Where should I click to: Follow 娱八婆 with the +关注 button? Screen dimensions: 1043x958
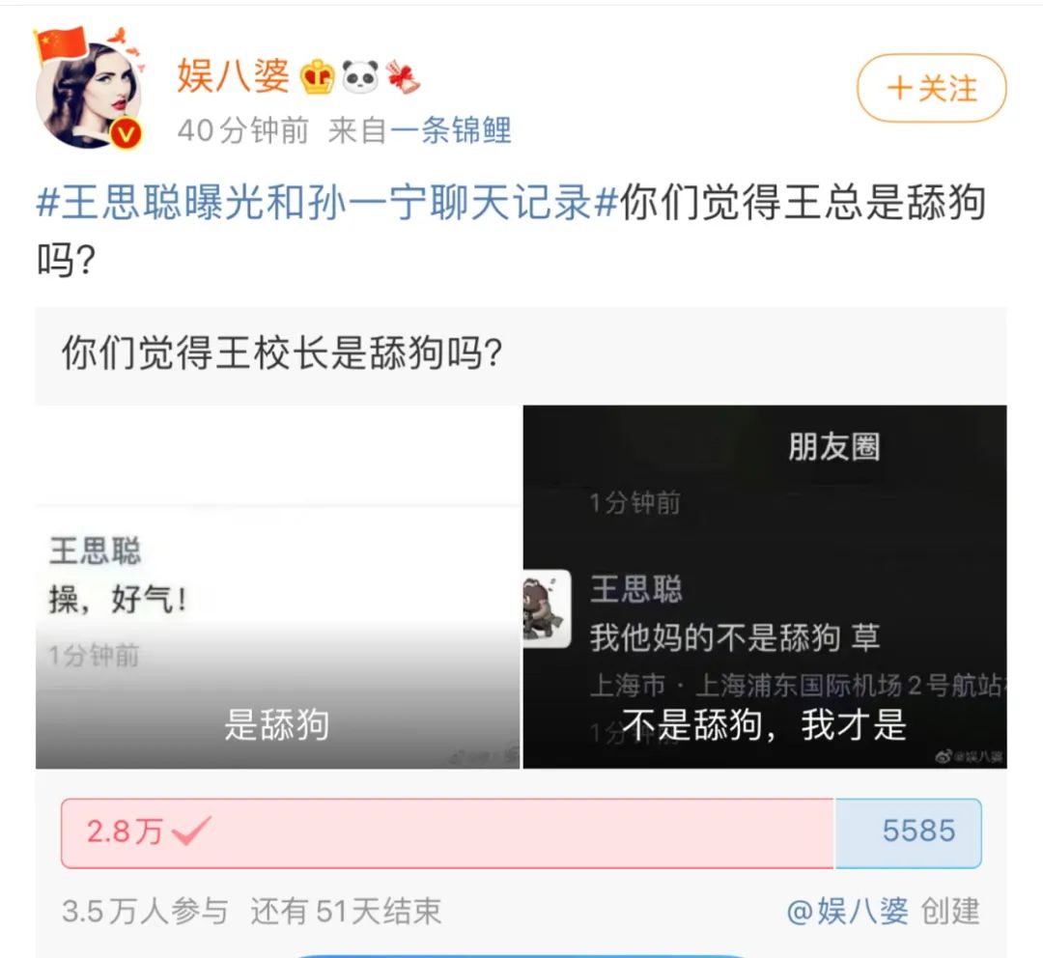click(x=931, y=89)
